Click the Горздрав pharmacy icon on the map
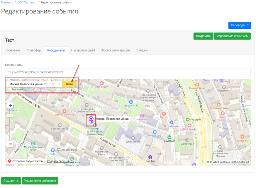This screenshot has width=256, height=188. (187, 119)
